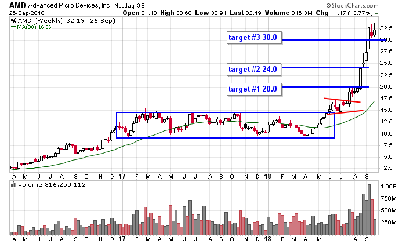This screenshot has height=244, width=406.
Task: Click the Advanced Micro Devices, Inc. company name
Action: tap(70, 5)
